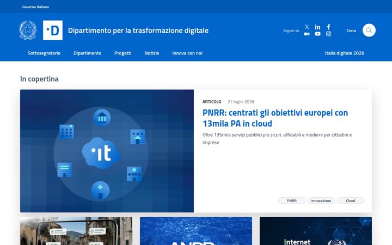Open the Dipartimento menu
This screenshot has width=392, height=245.
[87, 53]
